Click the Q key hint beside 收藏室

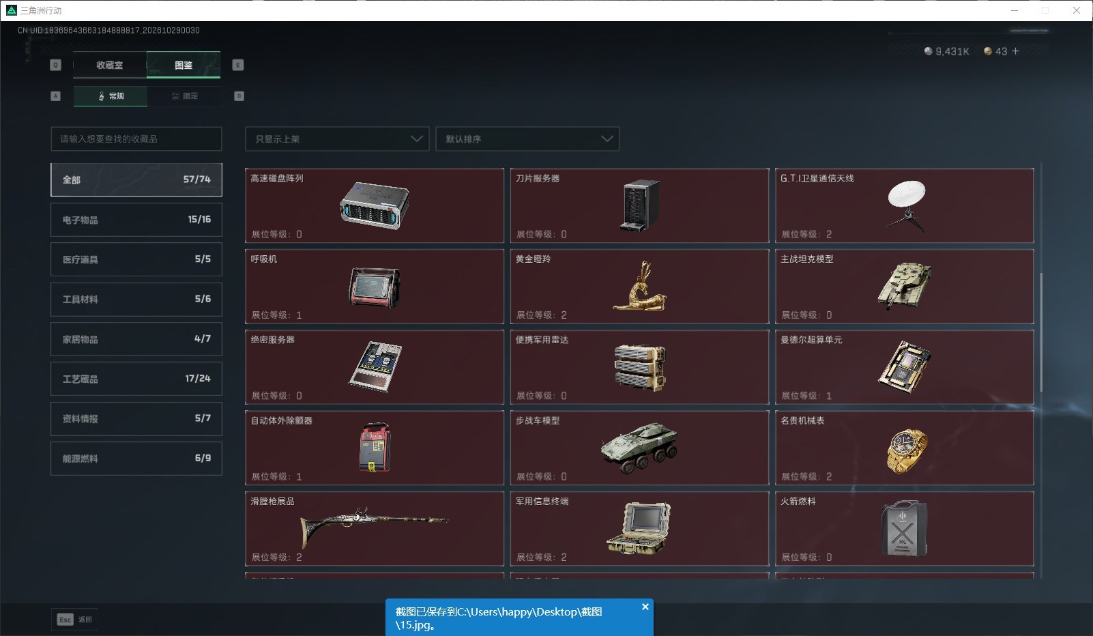56,65
